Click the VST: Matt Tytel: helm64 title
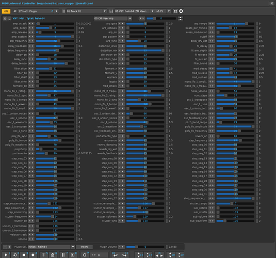This screenshot has width=276, height=258. tap(28, 18)
